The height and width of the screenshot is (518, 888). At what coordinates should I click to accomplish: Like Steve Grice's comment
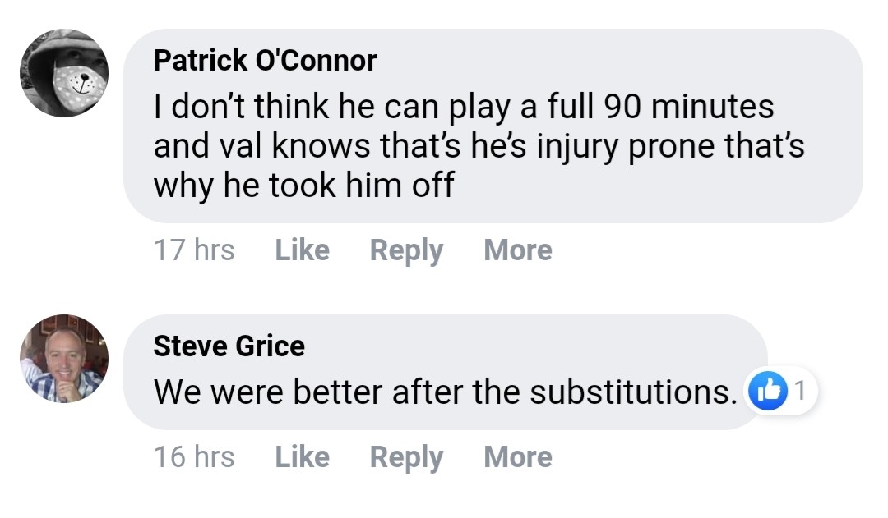point(302,456)
